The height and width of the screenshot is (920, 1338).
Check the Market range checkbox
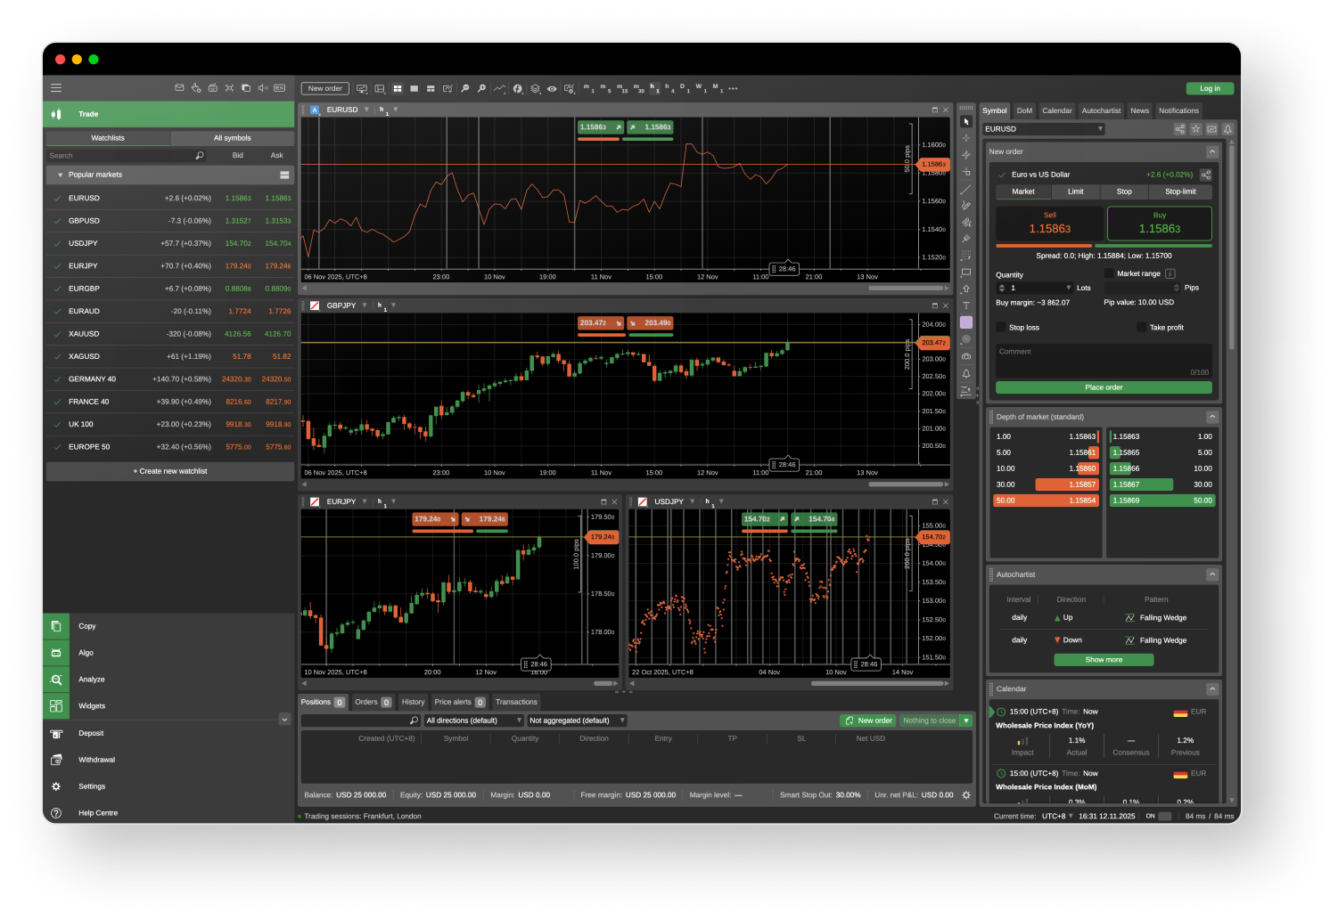pyautogui.click(x=1109, y=273)
